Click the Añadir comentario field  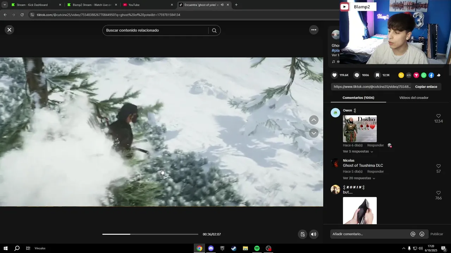(370, 234)
